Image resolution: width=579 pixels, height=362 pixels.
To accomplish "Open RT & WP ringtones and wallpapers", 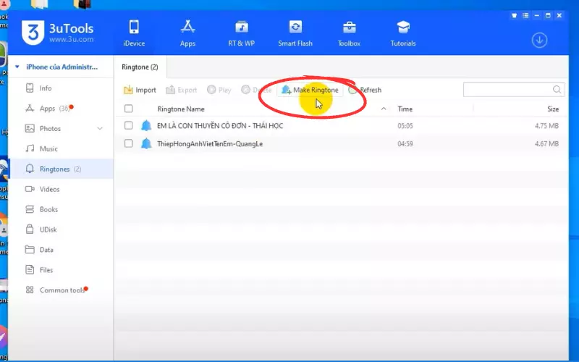I will click(242, 33).
